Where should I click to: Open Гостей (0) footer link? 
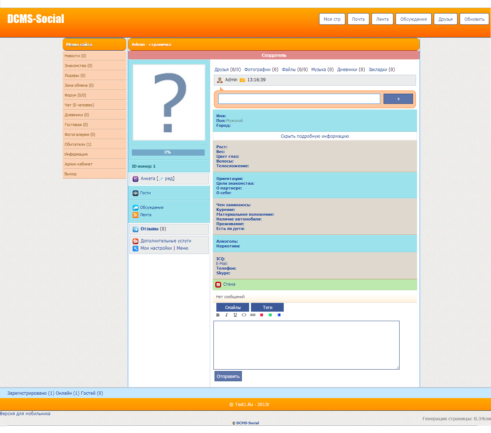(x=92, y=393)
